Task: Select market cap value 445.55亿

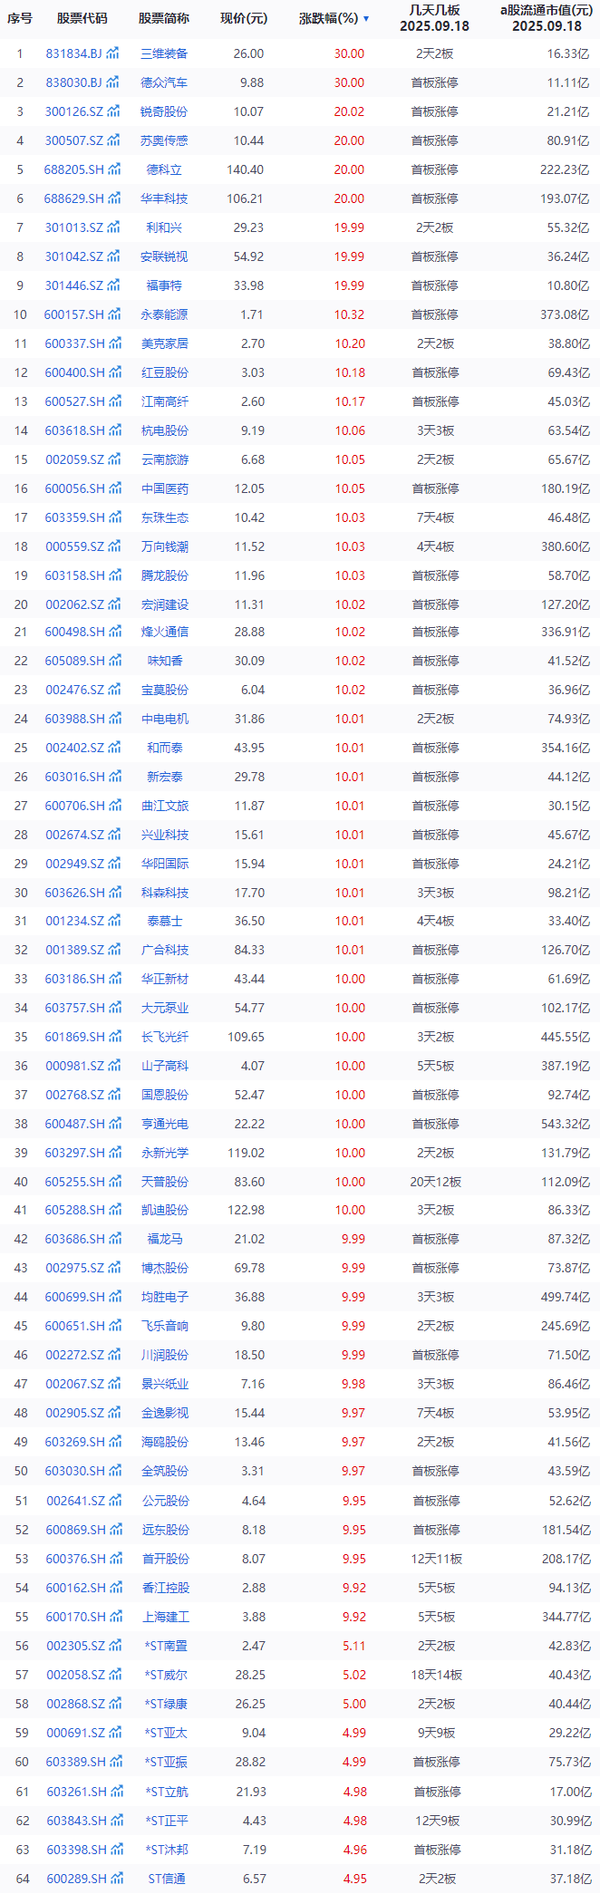Action: (566, 1037)
